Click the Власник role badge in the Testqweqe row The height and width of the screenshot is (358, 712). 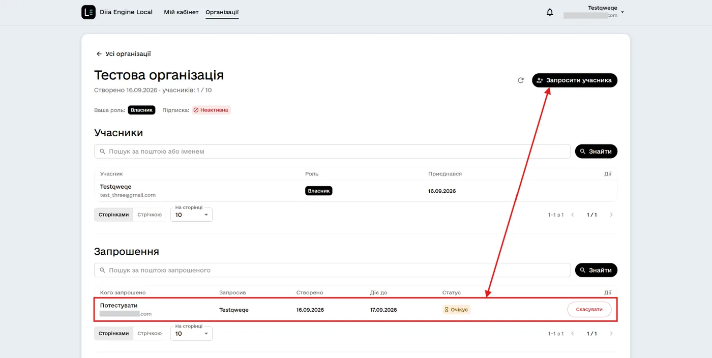coord(318,191)
